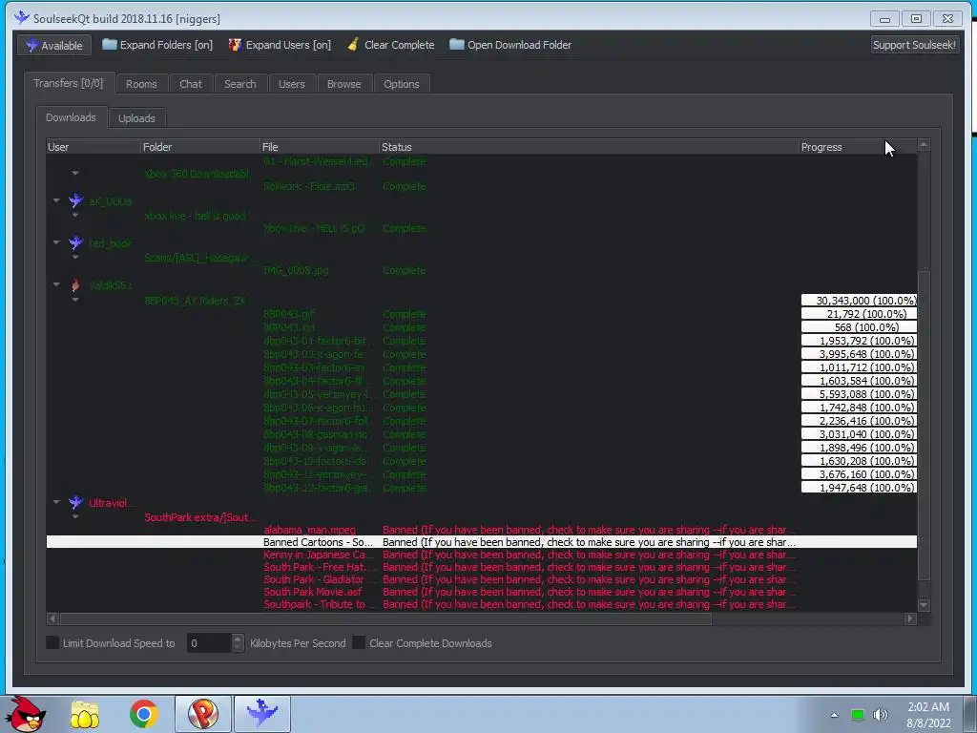This screenshot has height=733, width=977.
Task: Collapse the SouthPark extra folder arrow
Action: tap(75, 516)
